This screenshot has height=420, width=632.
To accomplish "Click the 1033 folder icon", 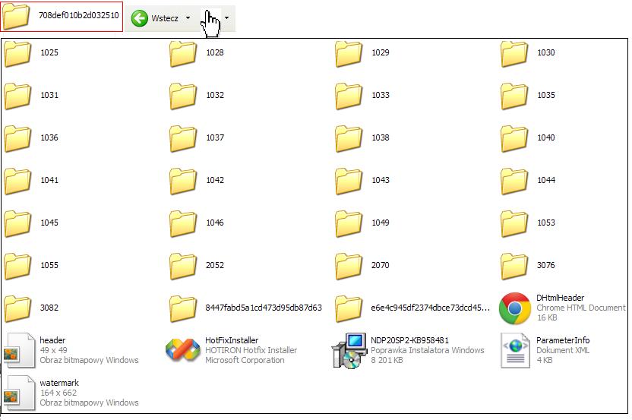I will tap(349, 96).
